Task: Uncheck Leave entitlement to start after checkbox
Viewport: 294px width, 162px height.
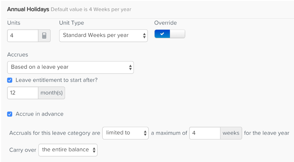Action: pos(10,80)
